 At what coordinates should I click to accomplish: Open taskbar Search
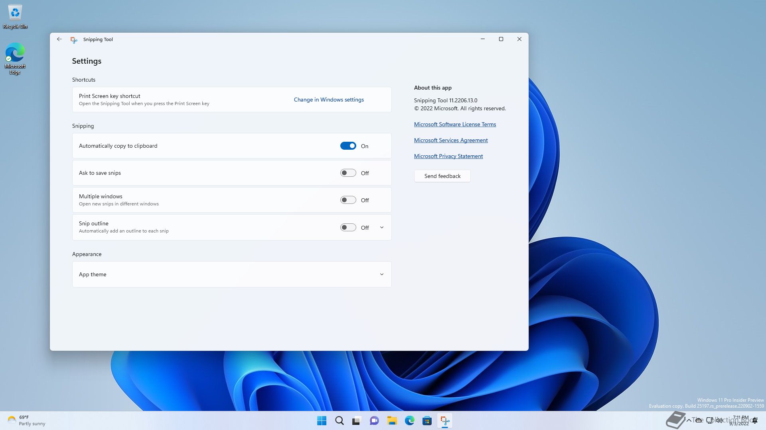[x=339, y=420]
